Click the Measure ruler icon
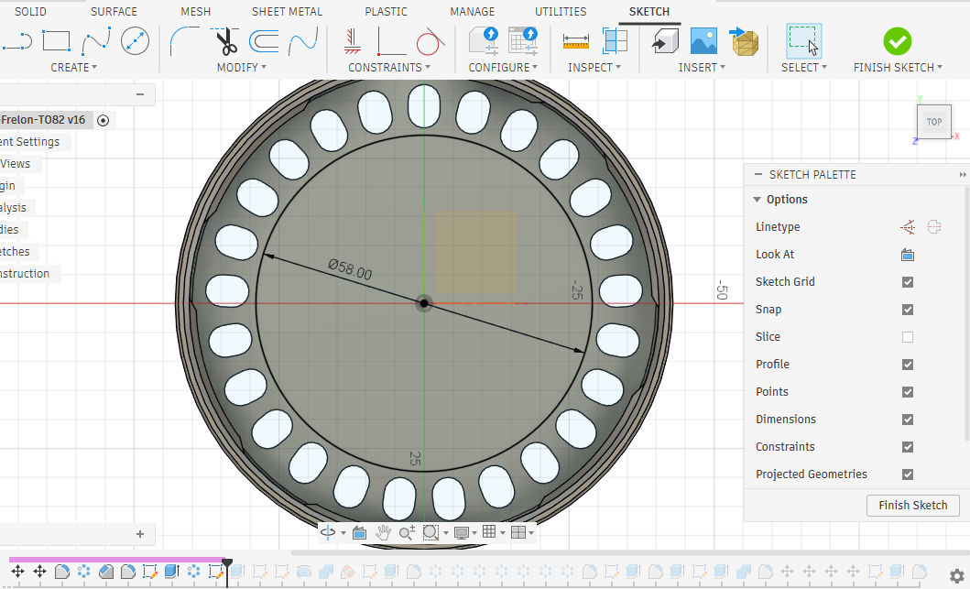 [x=575, y=41]
